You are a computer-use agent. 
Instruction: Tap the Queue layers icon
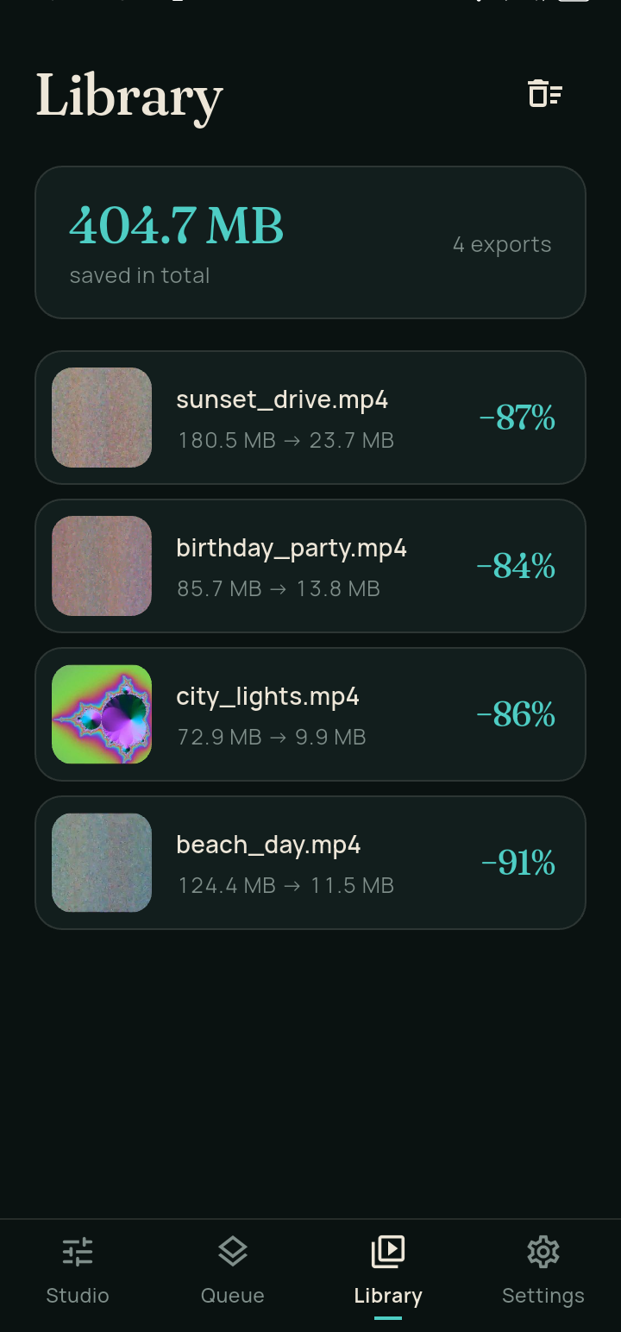233,1251
